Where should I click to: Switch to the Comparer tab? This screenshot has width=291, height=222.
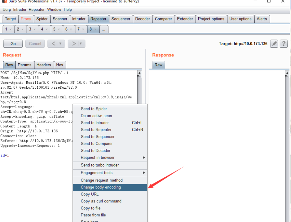pyautogui.click(x=164, y=19)
